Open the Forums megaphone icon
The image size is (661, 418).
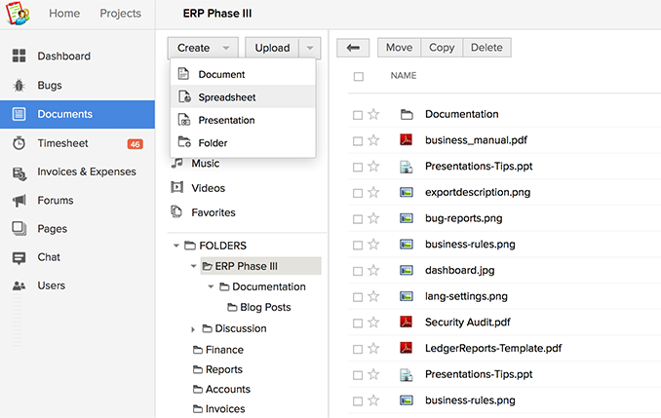tap(19, 201)
